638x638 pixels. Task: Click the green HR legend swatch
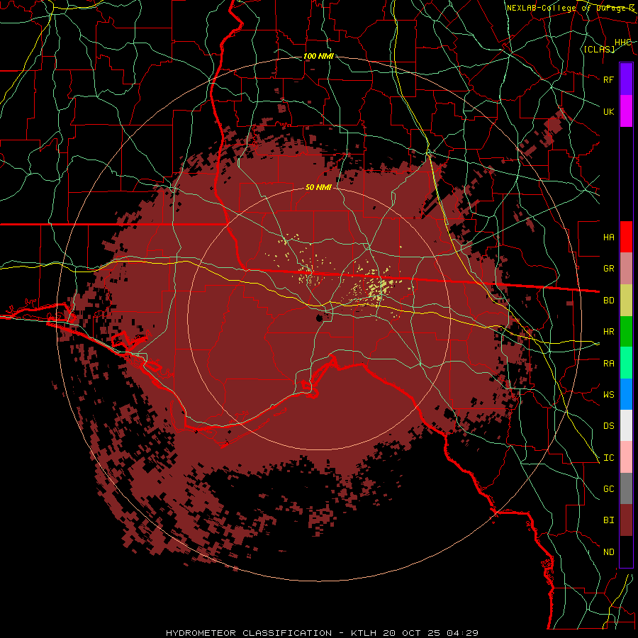click(x=626, y=332)
